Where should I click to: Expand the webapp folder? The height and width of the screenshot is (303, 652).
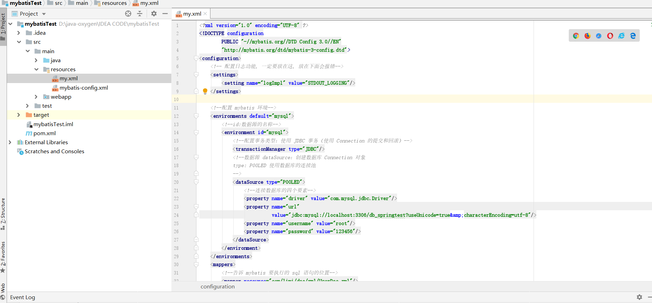pos(36,97)
